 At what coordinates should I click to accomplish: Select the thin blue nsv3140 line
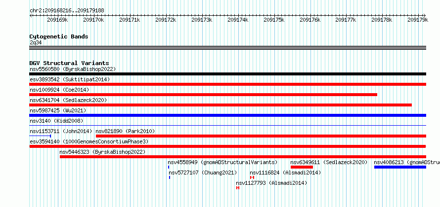point(227,126)
